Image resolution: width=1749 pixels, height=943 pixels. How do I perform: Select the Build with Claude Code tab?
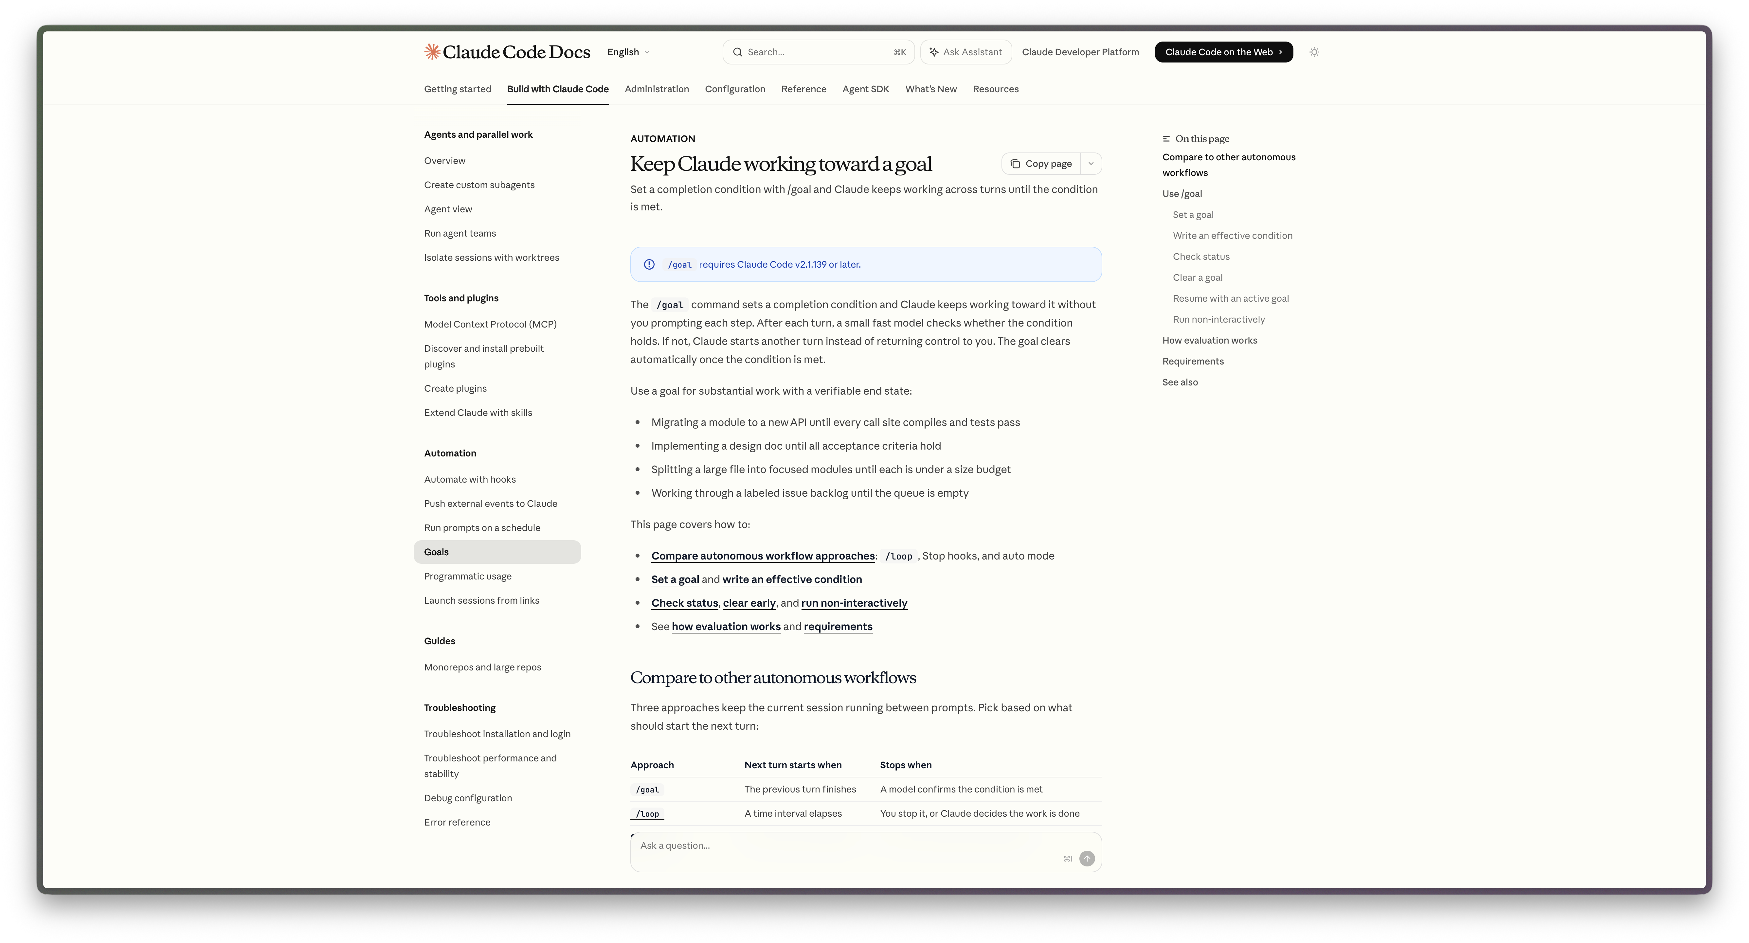tap(558, 89)
